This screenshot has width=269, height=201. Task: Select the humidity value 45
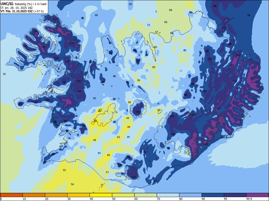tap(99, 111)
